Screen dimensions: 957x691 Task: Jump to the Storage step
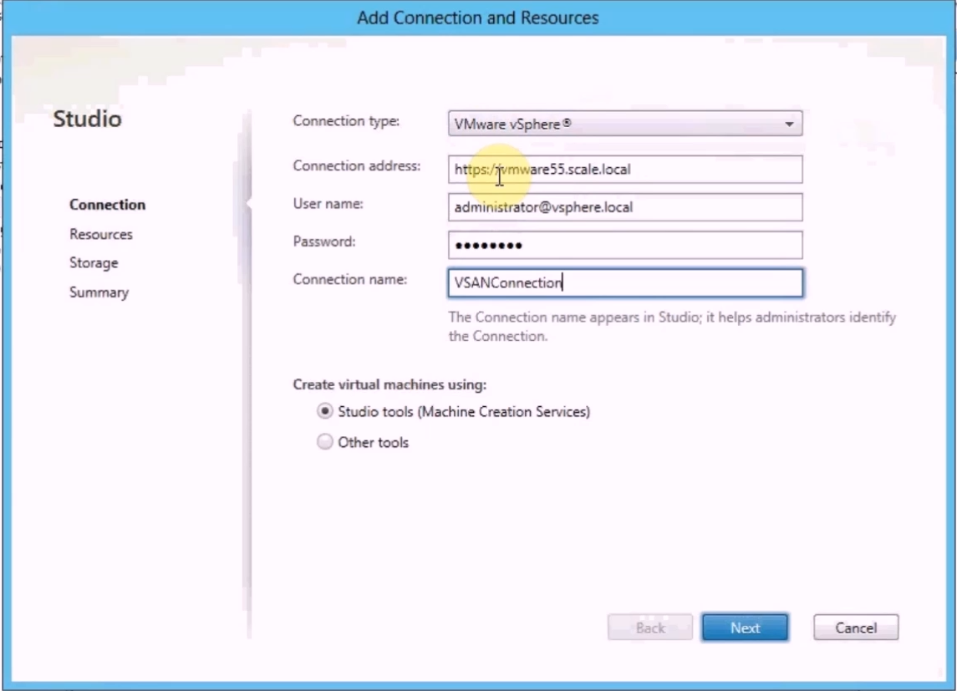pos(94,263)
